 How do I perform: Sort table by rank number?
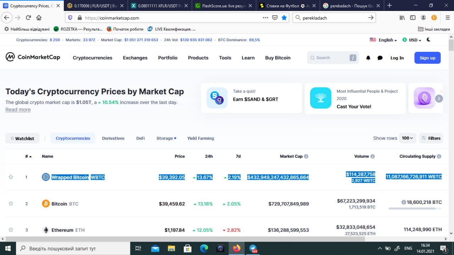point(28,156)
